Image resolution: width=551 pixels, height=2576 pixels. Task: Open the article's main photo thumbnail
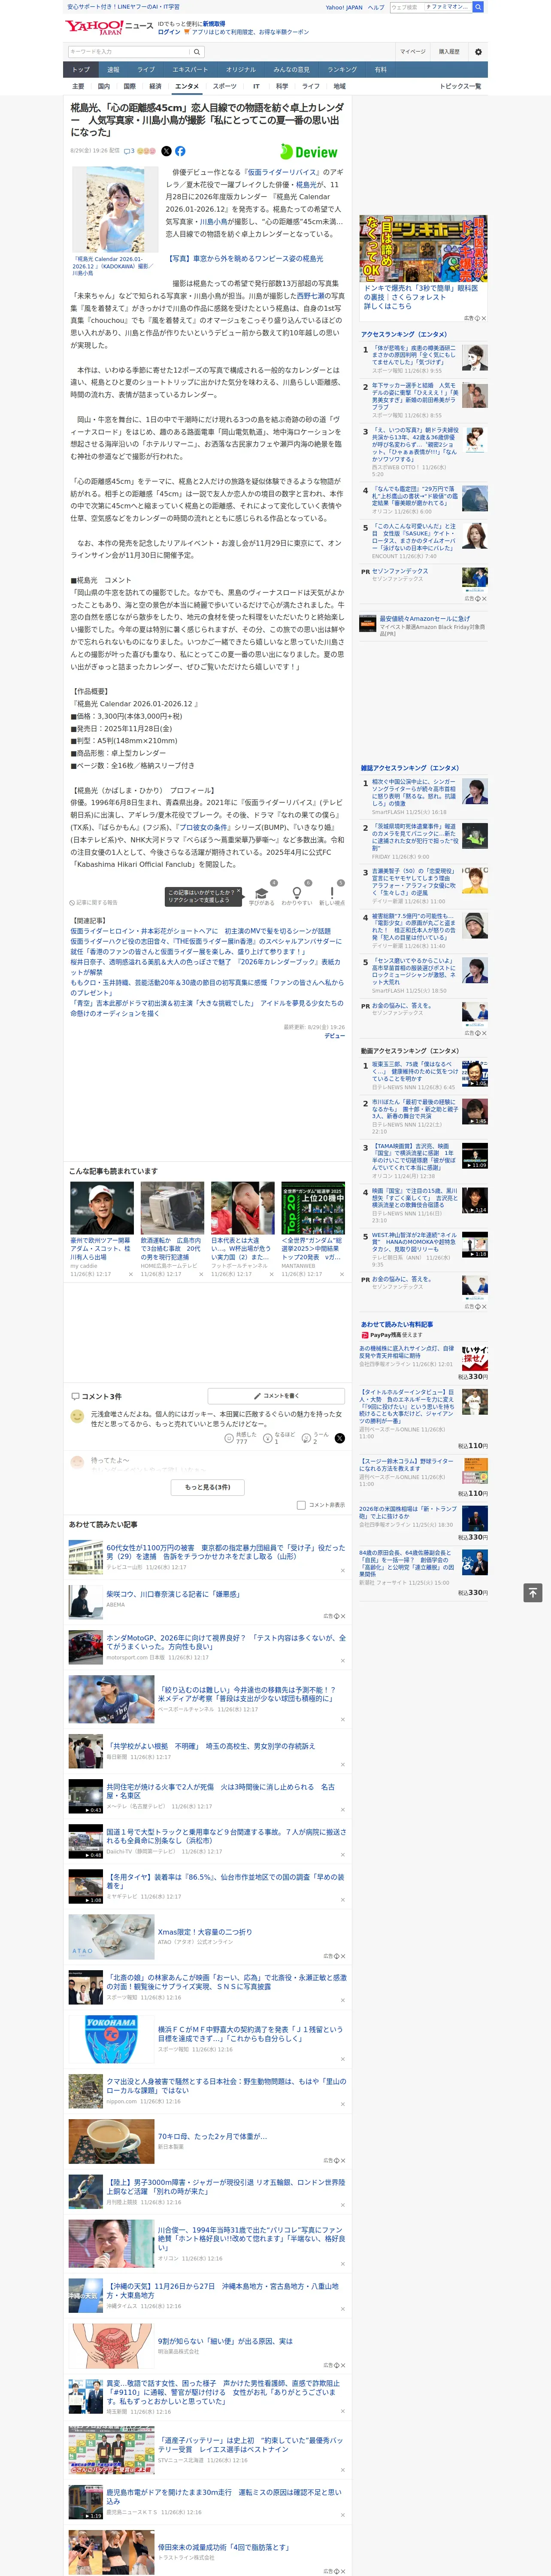[115, 210]
